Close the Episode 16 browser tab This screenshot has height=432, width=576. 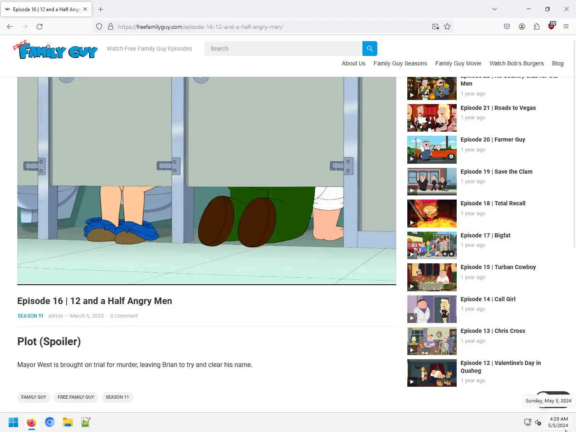(85, 9)
